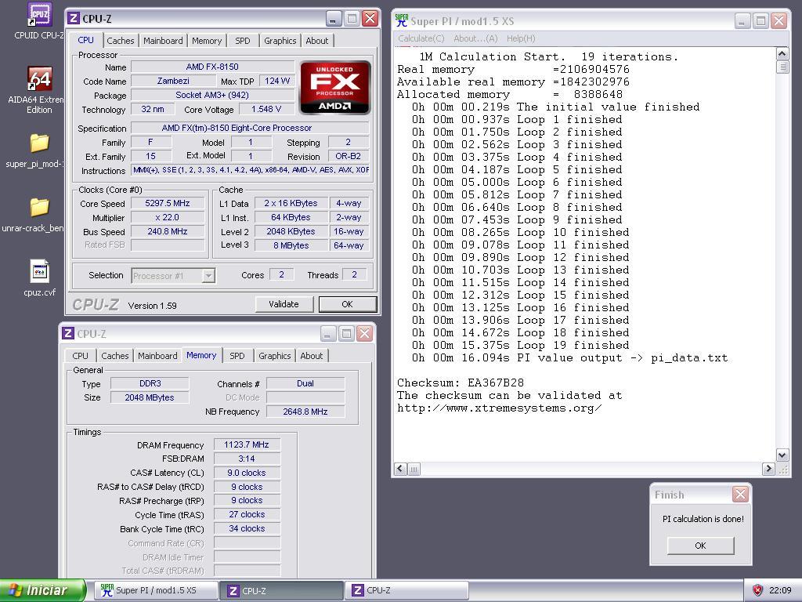The image size is (802, 602).
Task: Click the Core Speed value 5297.5 MHz
Action: pos(168,203)
